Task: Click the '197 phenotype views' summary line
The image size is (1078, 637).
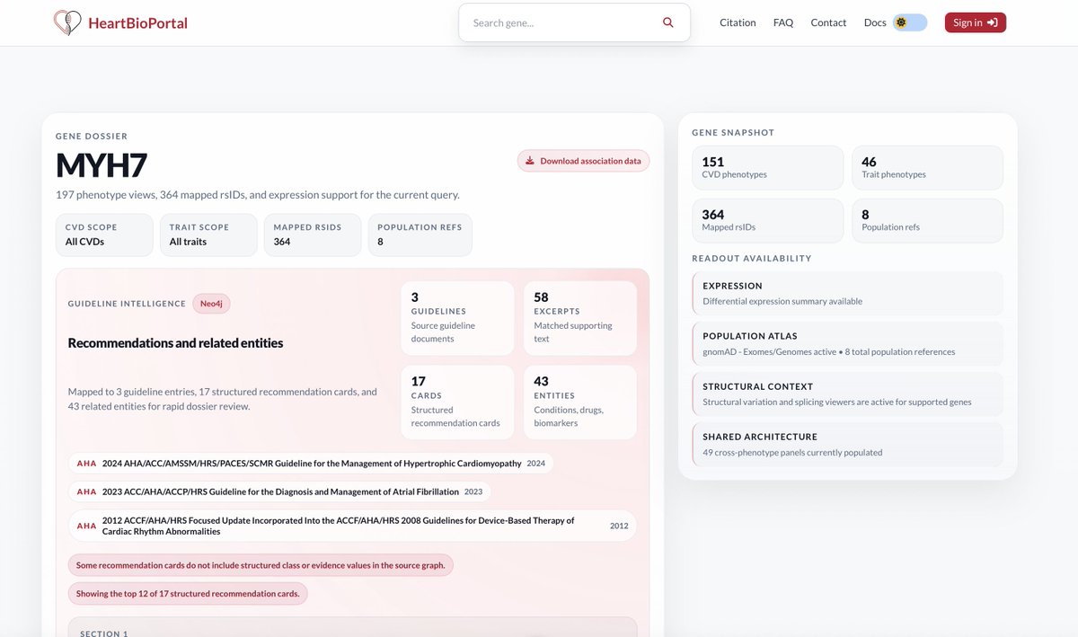Action: (x=258, y=194)
